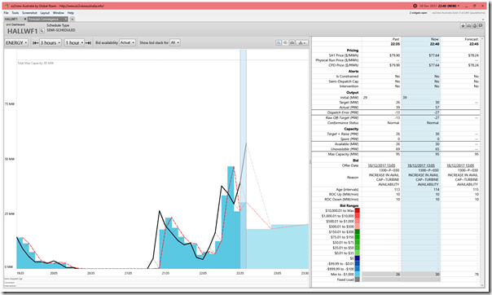
Task: Switch to the HALLWF1 tab
Action: [12, 19]
